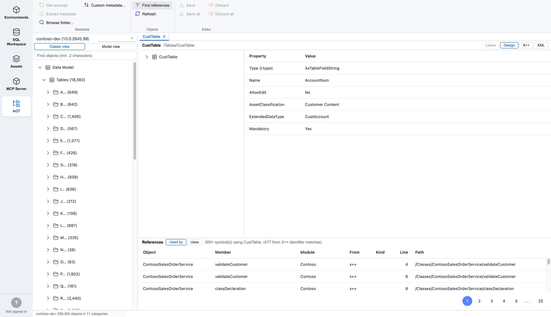Select the D... (567) folder row
Image resolution: width=551 pixels, height=317 pixels.
[x=83, y=129]
